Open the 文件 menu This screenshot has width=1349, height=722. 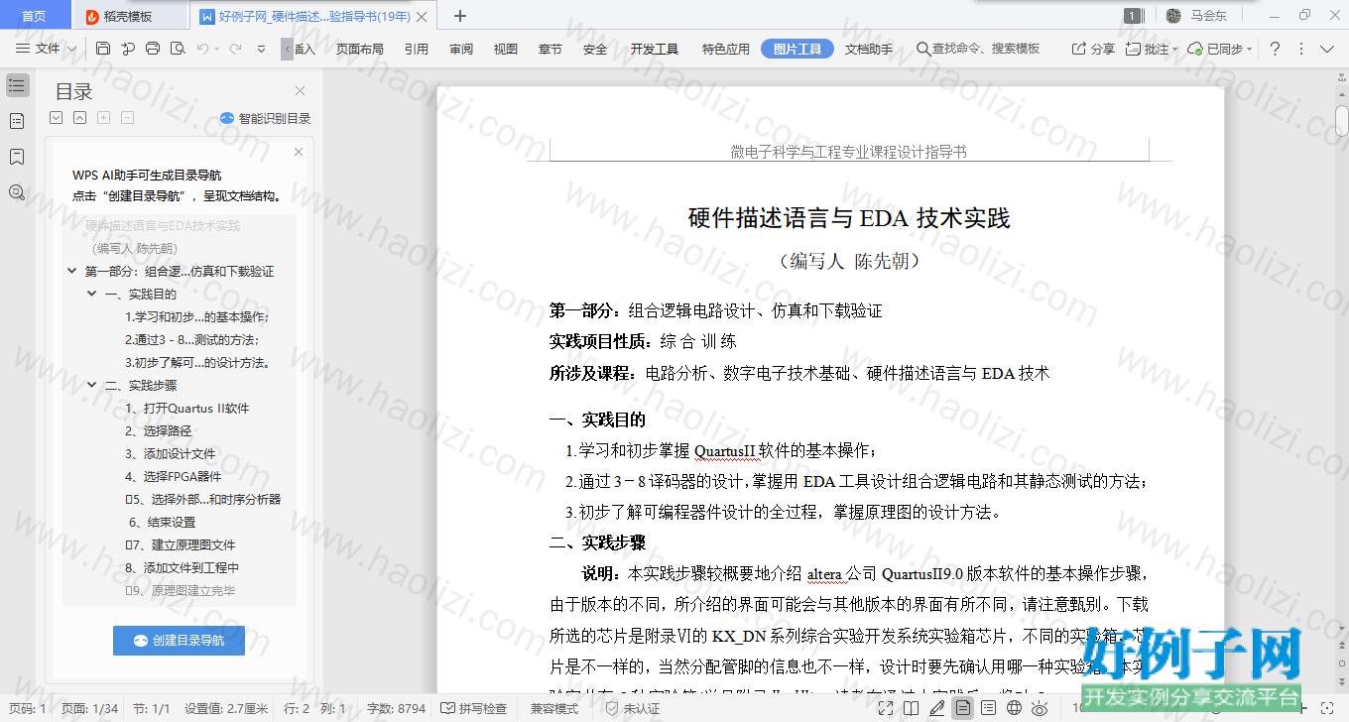click(47, 49)
